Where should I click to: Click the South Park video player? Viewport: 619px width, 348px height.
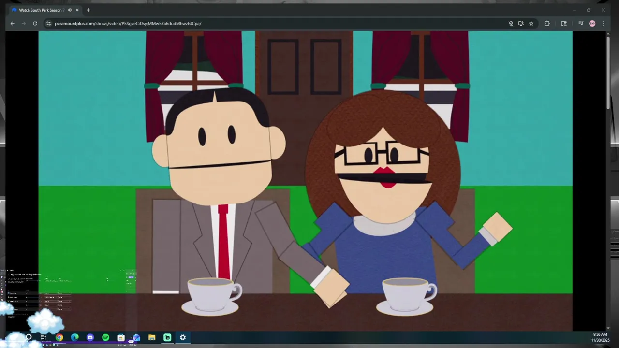pos(305,181)
